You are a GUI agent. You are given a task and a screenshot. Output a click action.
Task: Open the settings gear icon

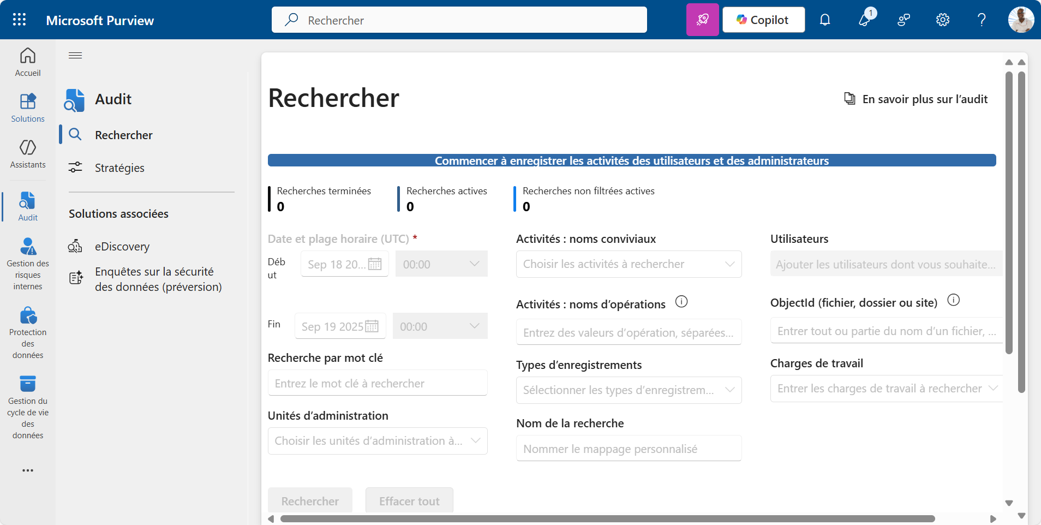coord(942,20)
